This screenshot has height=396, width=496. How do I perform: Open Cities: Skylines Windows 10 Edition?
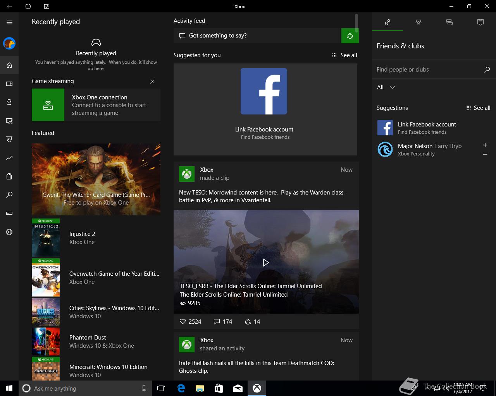coord(96,312)
